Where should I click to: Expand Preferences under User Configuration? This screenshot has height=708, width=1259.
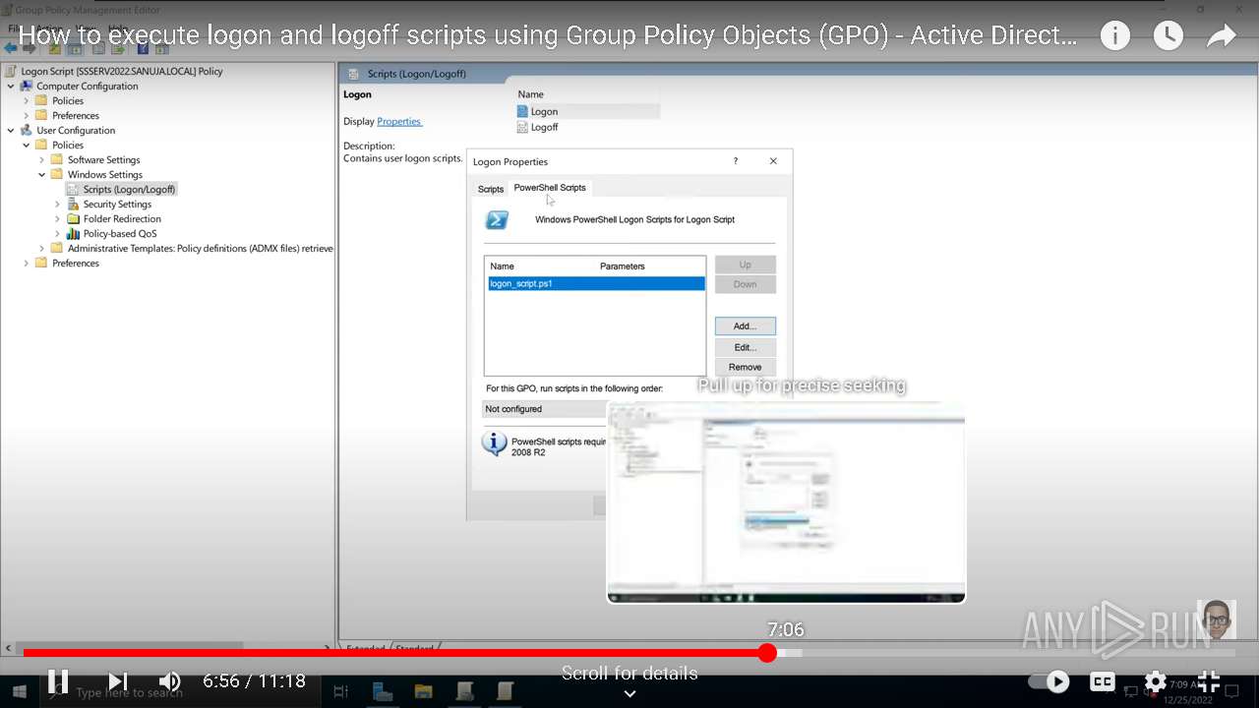point(27,263)
